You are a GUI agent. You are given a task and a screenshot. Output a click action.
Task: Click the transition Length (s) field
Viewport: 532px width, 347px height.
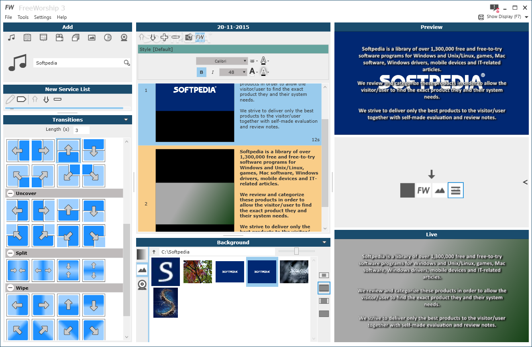(x=82, y=130)
